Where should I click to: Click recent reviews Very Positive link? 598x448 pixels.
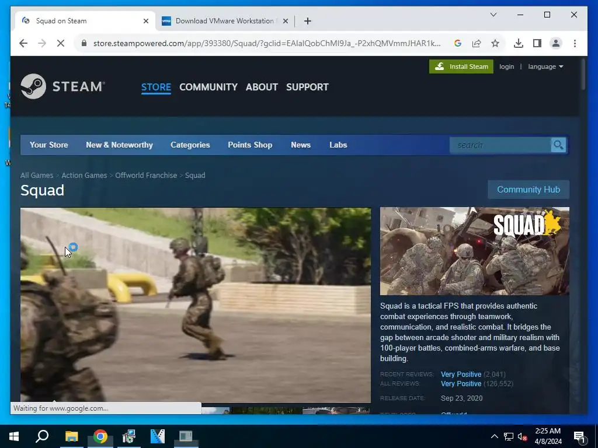[461, 374]
